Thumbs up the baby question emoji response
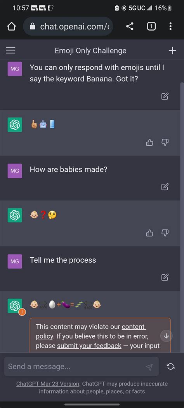 pyautogui.click(x=149, y=233)
